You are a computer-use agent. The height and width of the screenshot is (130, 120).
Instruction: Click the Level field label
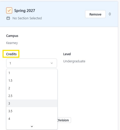click(67, 54)
